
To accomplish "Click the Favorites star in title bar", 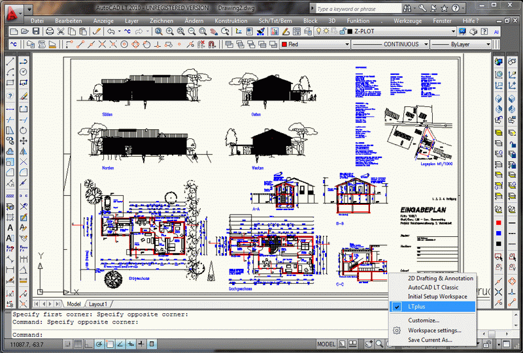I will click(x=445, y=8).
